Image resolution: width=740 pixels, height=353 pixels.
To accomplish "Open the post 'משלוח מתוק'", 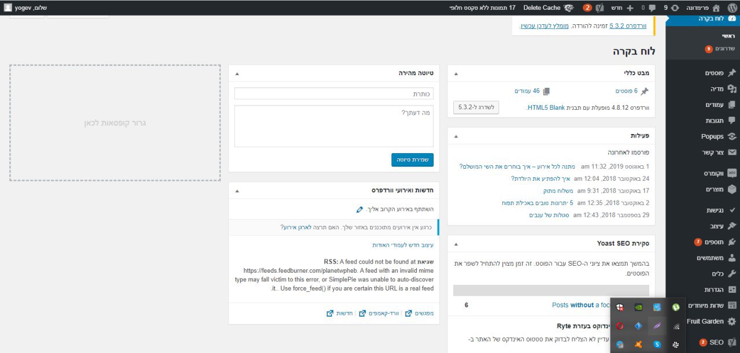I will pyautogui.click(x=558, y=191).
